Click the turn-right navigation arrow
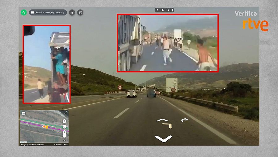This screenshot has width=278, height=157. (185, 120)
